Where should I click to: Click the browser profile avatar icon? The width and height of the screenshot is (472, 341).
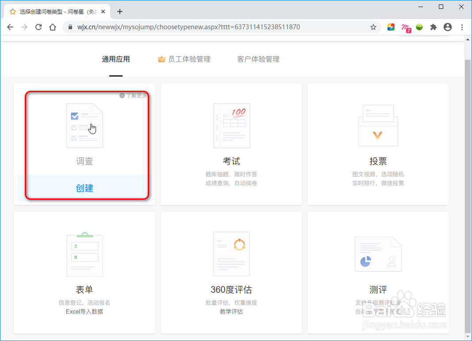point(447,27)
